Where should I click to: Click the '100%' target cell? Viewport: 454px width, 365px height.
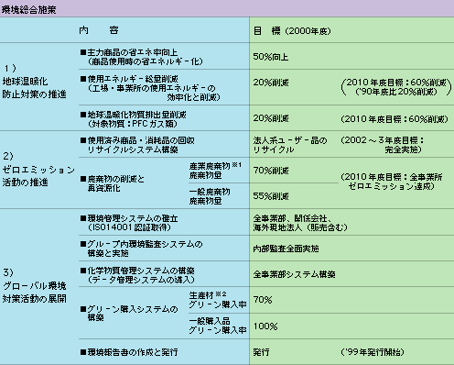tap(265, 326)
